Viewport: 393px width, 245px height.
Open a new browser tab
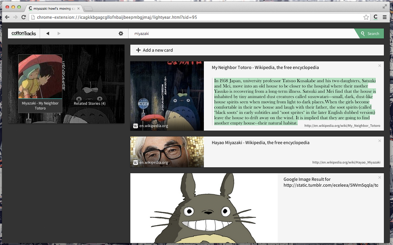coord(88,9)
